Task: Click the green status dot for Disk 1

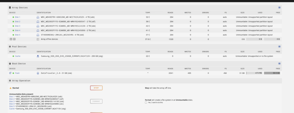Action: tap(13, 17)
